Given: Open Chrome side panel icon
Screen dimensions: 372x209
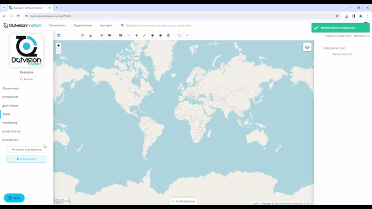Looking at the screenshot, I should click(x=354, y=16).
